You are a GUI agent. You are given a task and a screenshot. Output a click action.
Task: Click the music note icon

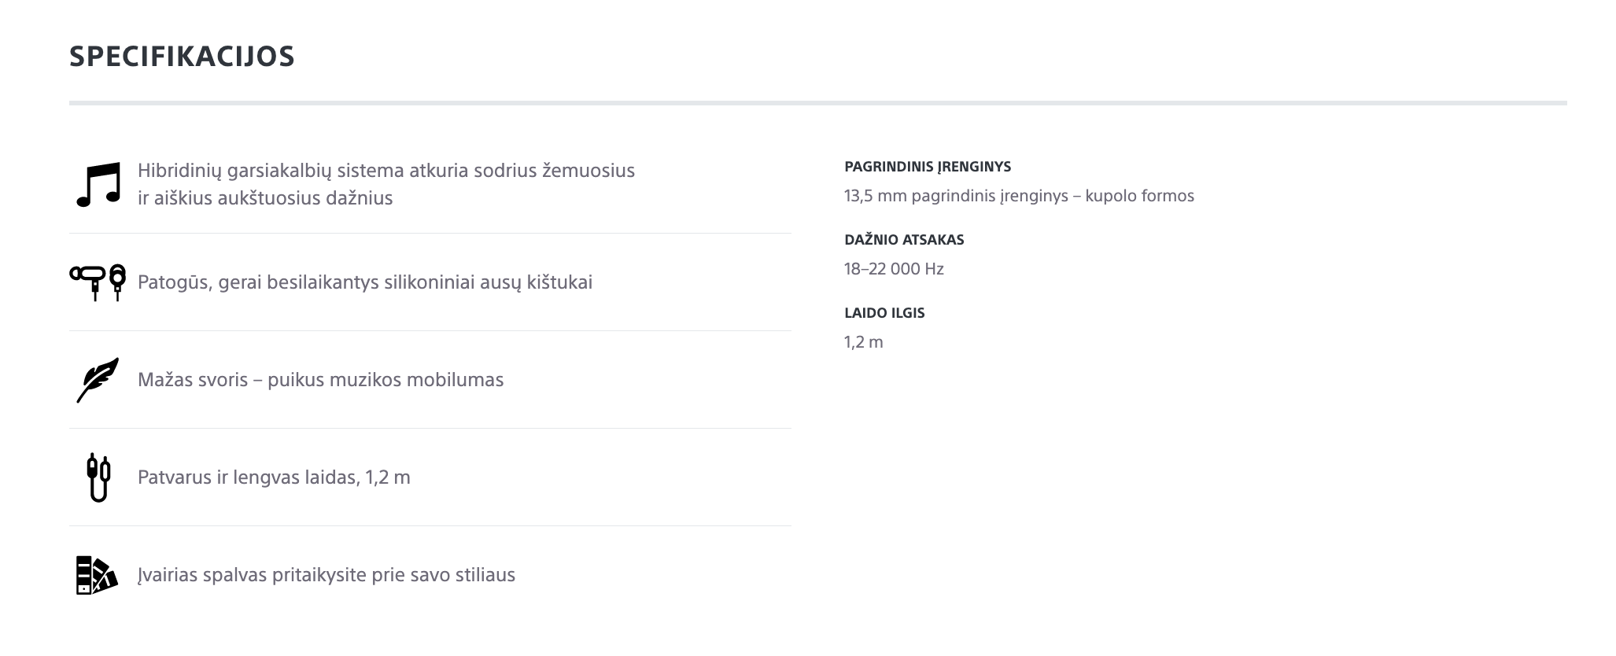(x=98, y=184)
